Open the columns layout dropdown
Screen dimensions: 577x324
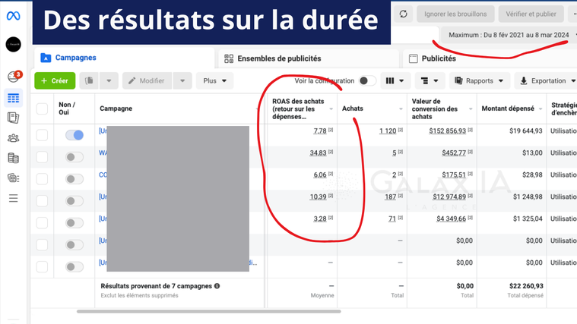[395, 80]
